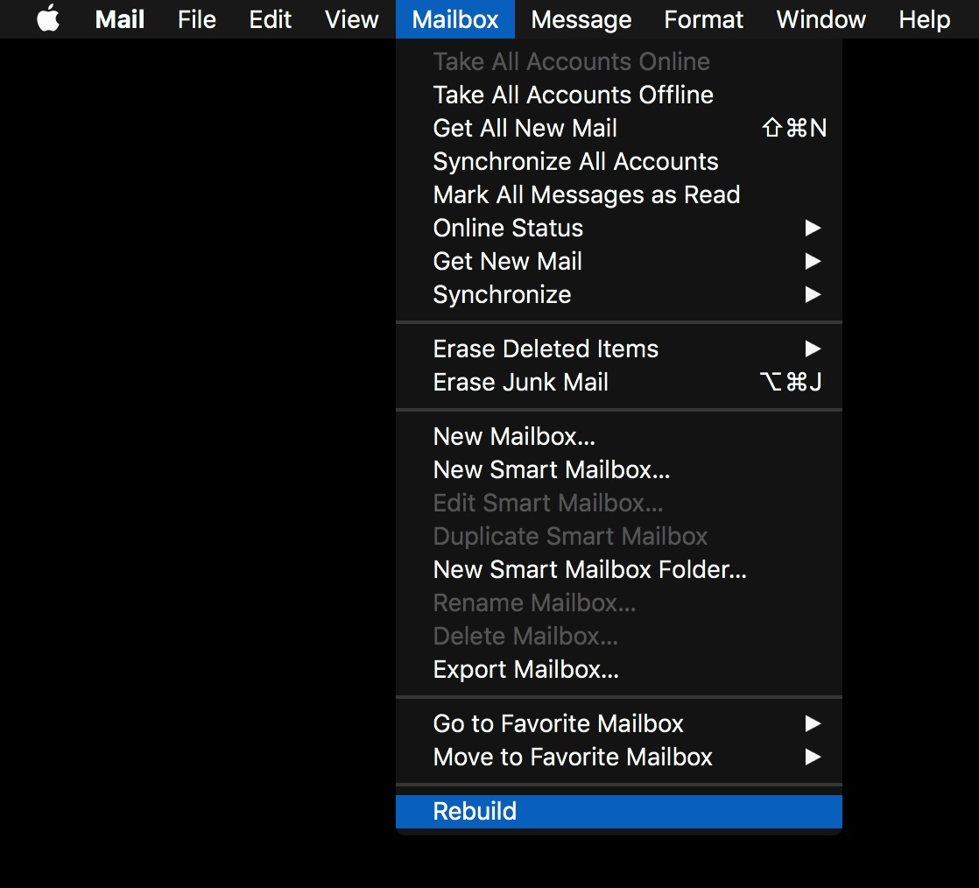Close the highlighted Mailbox menu
This screenshot has width=979, height=888.
point(455,18)
